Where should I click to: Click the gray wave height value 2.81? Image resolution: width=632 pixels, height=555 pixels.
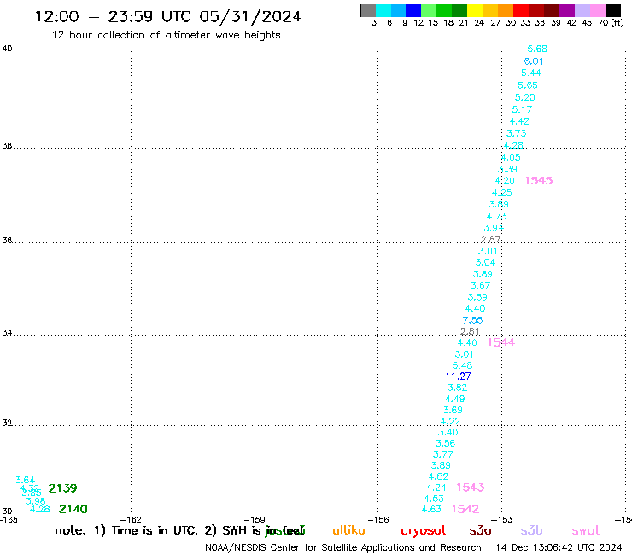(x=470, y=331)
